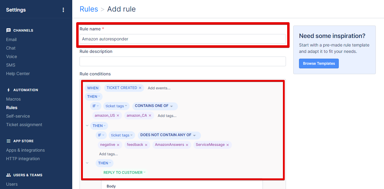Go to Macros in sidebar

pos(13,99)
